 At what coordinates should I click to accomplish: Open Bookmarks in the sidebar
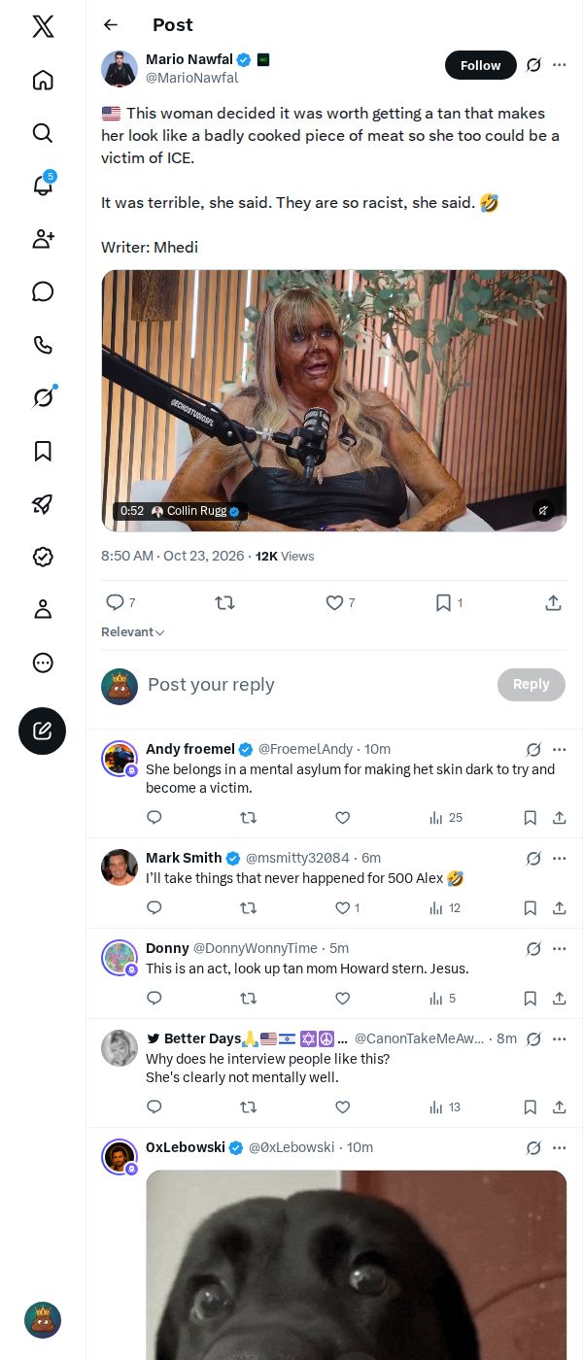coord(43,451)
